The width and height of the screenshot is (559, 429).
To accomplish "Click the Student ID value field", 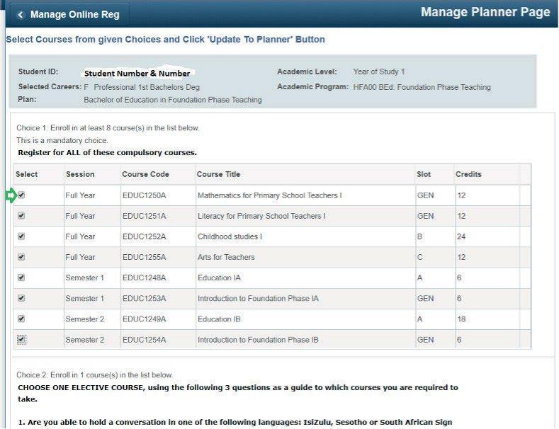I will [137, 73].
